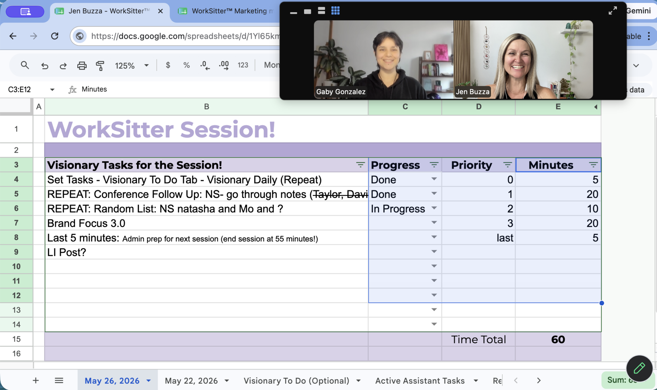Open Progress dropdown for LI Post? row
Viewport: 657px width, 390px height.
434,251
